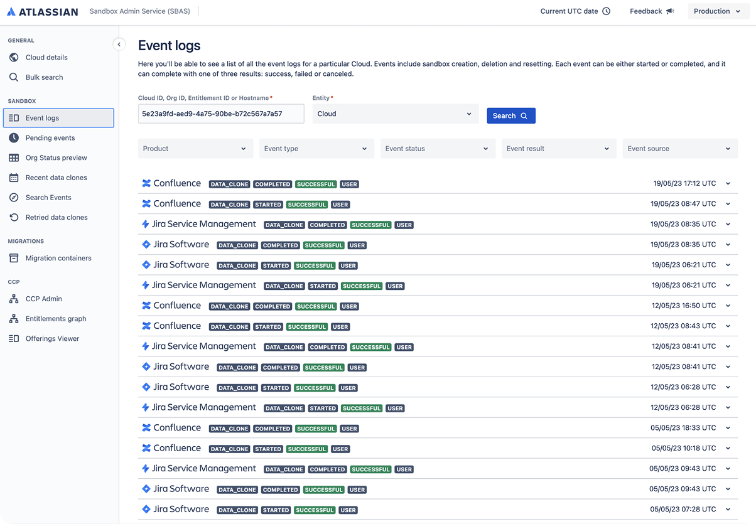Image resolution: width=756 pixels, height=524 pixels.
Task: Click the Sandbox Admin Service (SBAS) title
Action: (x=140, y=11)
